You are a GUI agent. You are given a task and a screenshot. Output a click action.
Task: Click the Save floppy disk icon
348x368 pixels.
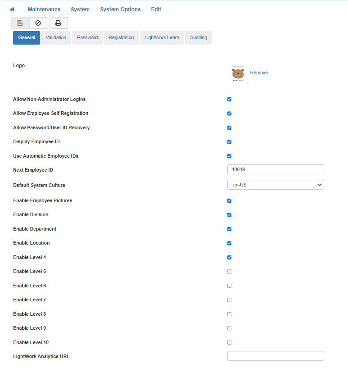pos(20,23)
